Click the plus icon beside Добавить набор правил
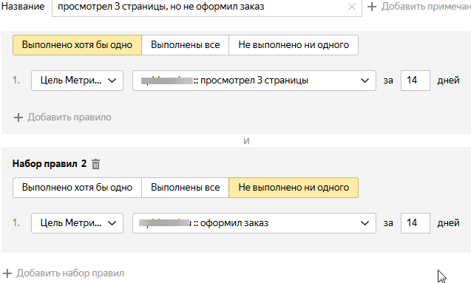The height and width of the screenshot is (283, 471). pyautogui.click(x=7, y=273)
